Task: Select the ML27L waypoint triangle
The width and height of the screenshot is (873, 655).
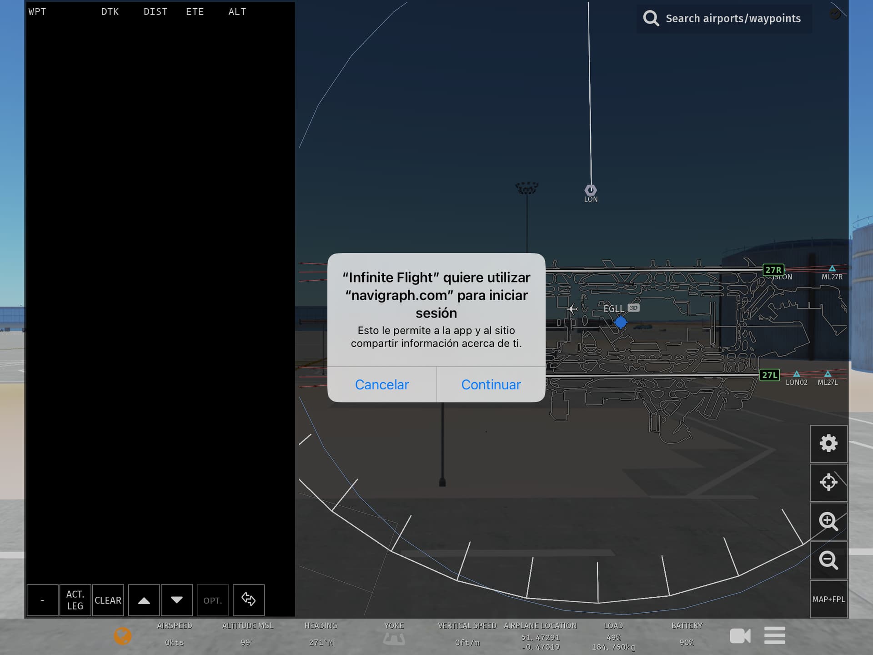Action: [x=828, y=374]
